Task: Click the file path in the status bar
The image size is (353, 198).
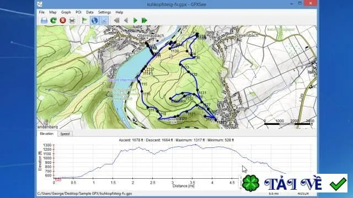Action: (84, 193)
